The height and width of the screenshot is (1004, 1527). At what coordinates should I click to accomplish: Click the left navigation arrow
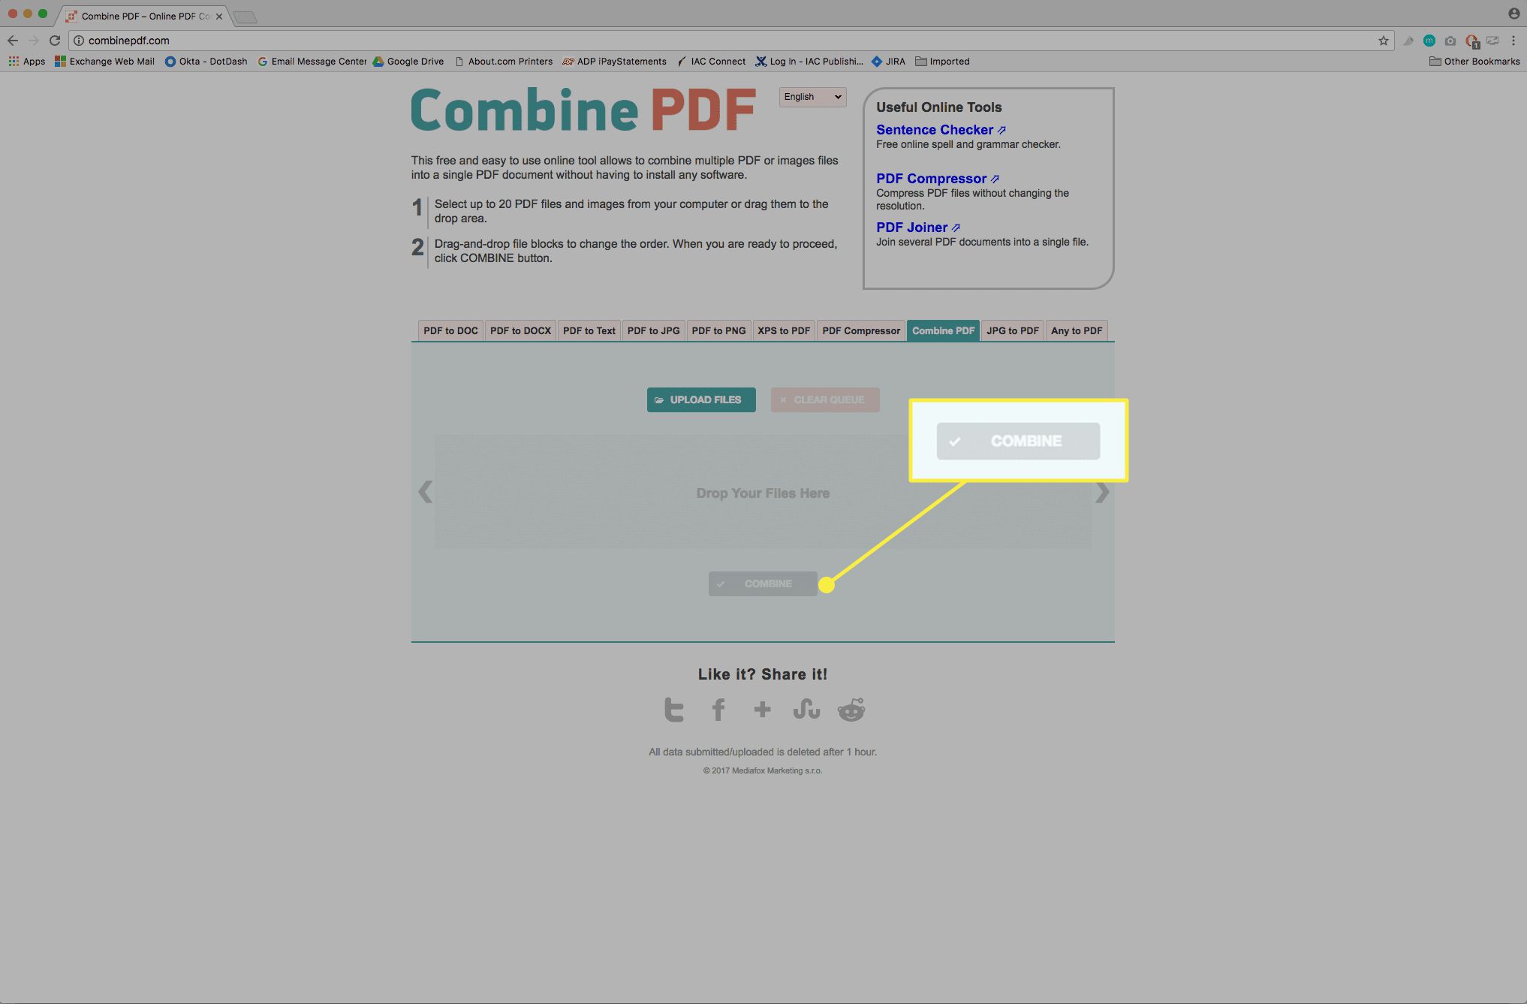(425, 492)
